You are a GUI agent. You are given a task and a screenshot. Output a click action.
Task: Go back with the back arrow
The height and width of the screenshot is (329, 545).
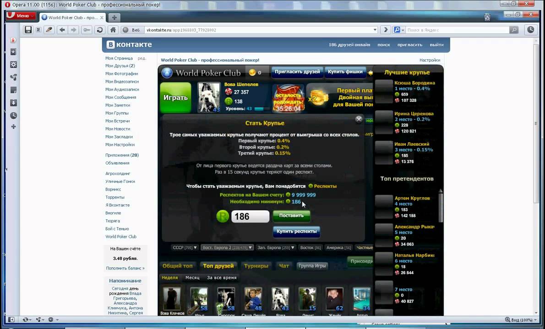pos(62,30)
